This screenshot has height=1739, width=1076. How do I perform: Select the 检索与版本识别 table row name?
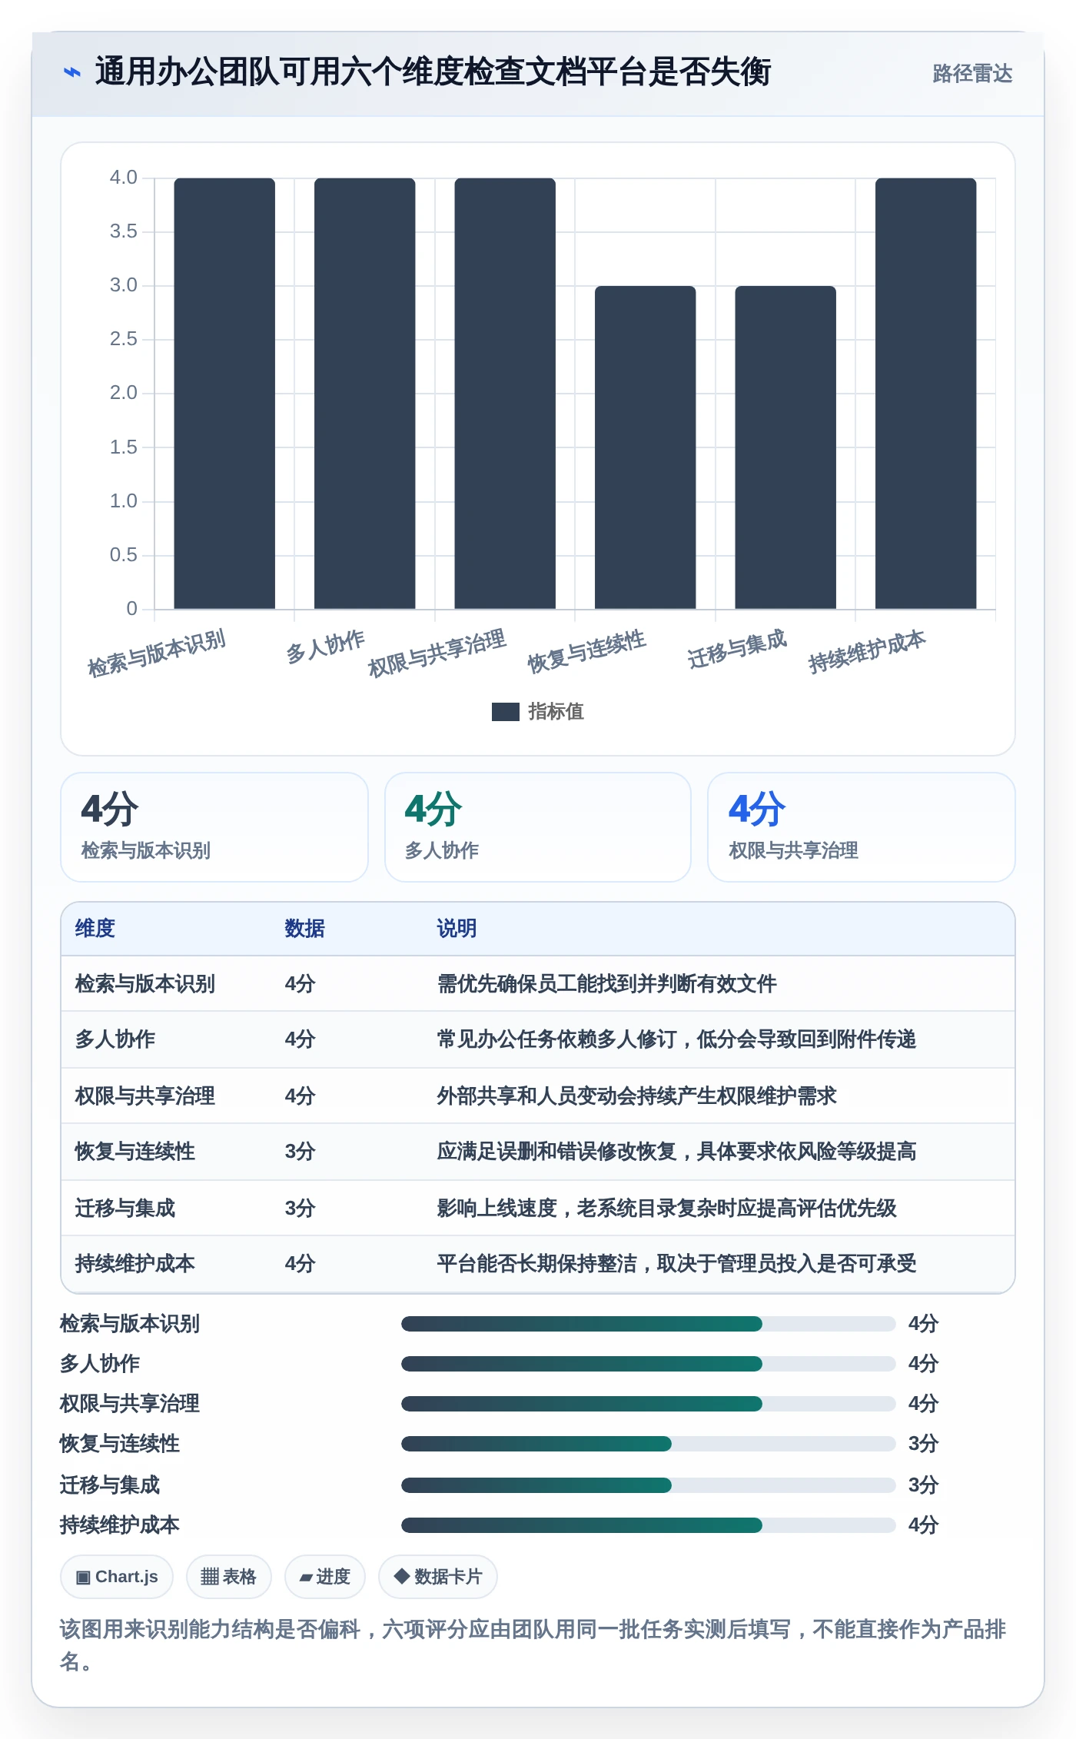click(144, 984)
